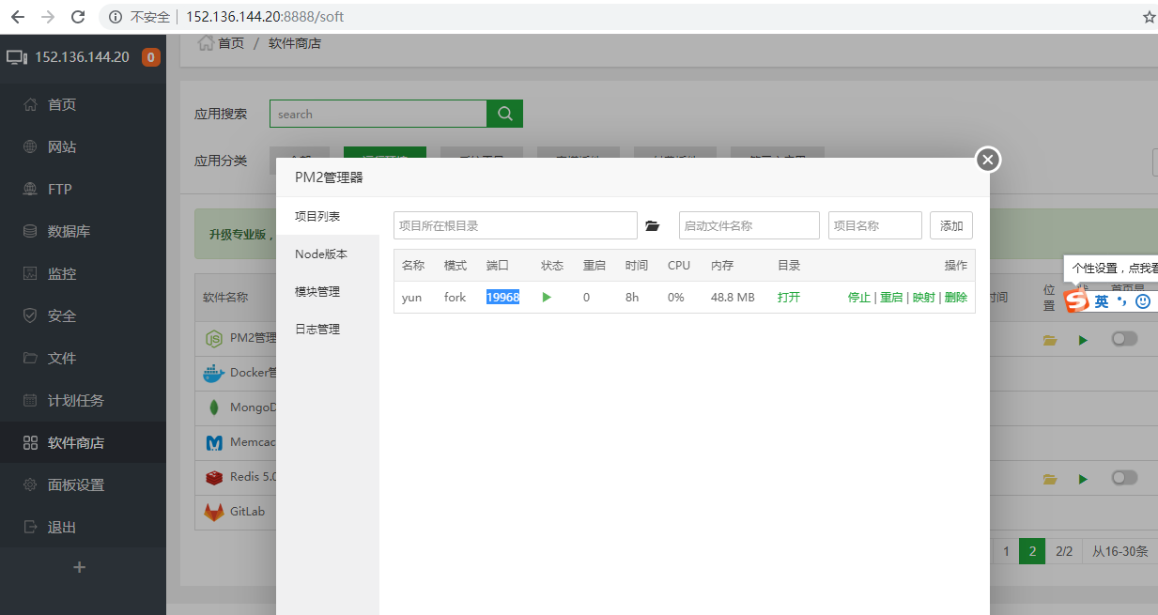Switch to the 模块管理 tab

tap(317, 292)
